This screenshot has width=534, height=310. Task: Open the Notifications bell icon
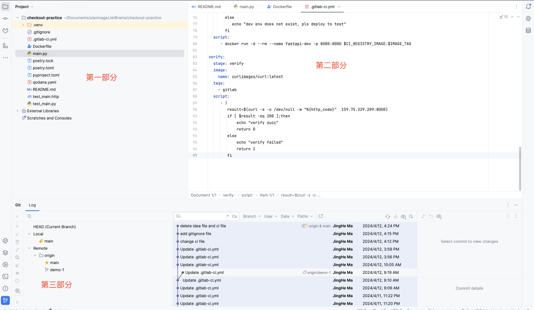click(528, 6)
